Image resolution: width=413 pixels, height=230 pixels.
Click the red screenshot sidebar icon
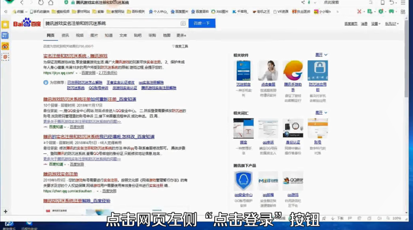5,57
